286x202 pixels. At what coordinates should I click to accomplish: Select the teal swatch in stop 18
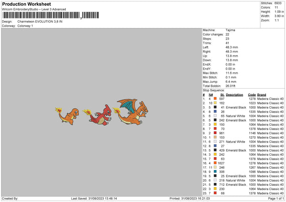point(215,172)
